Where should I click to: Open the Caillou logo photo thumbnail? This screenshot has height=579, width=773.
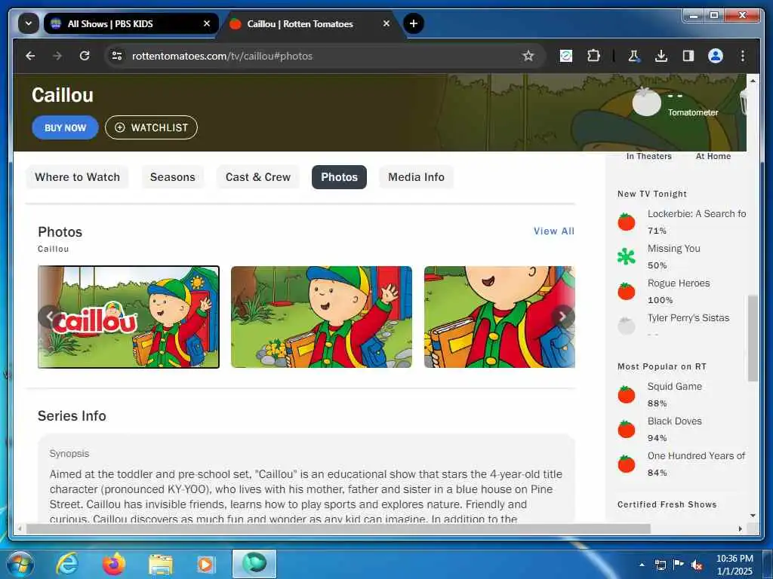pyautogui.click(x=128, y=317)
